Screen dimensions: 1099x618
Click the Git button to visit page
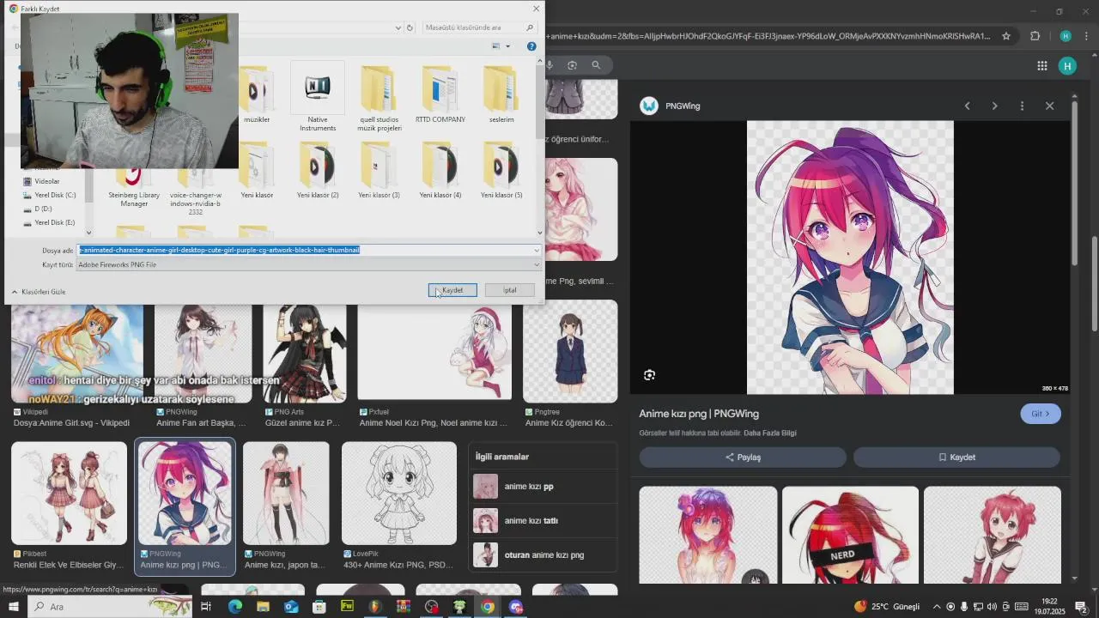[x=1041, y=414]
